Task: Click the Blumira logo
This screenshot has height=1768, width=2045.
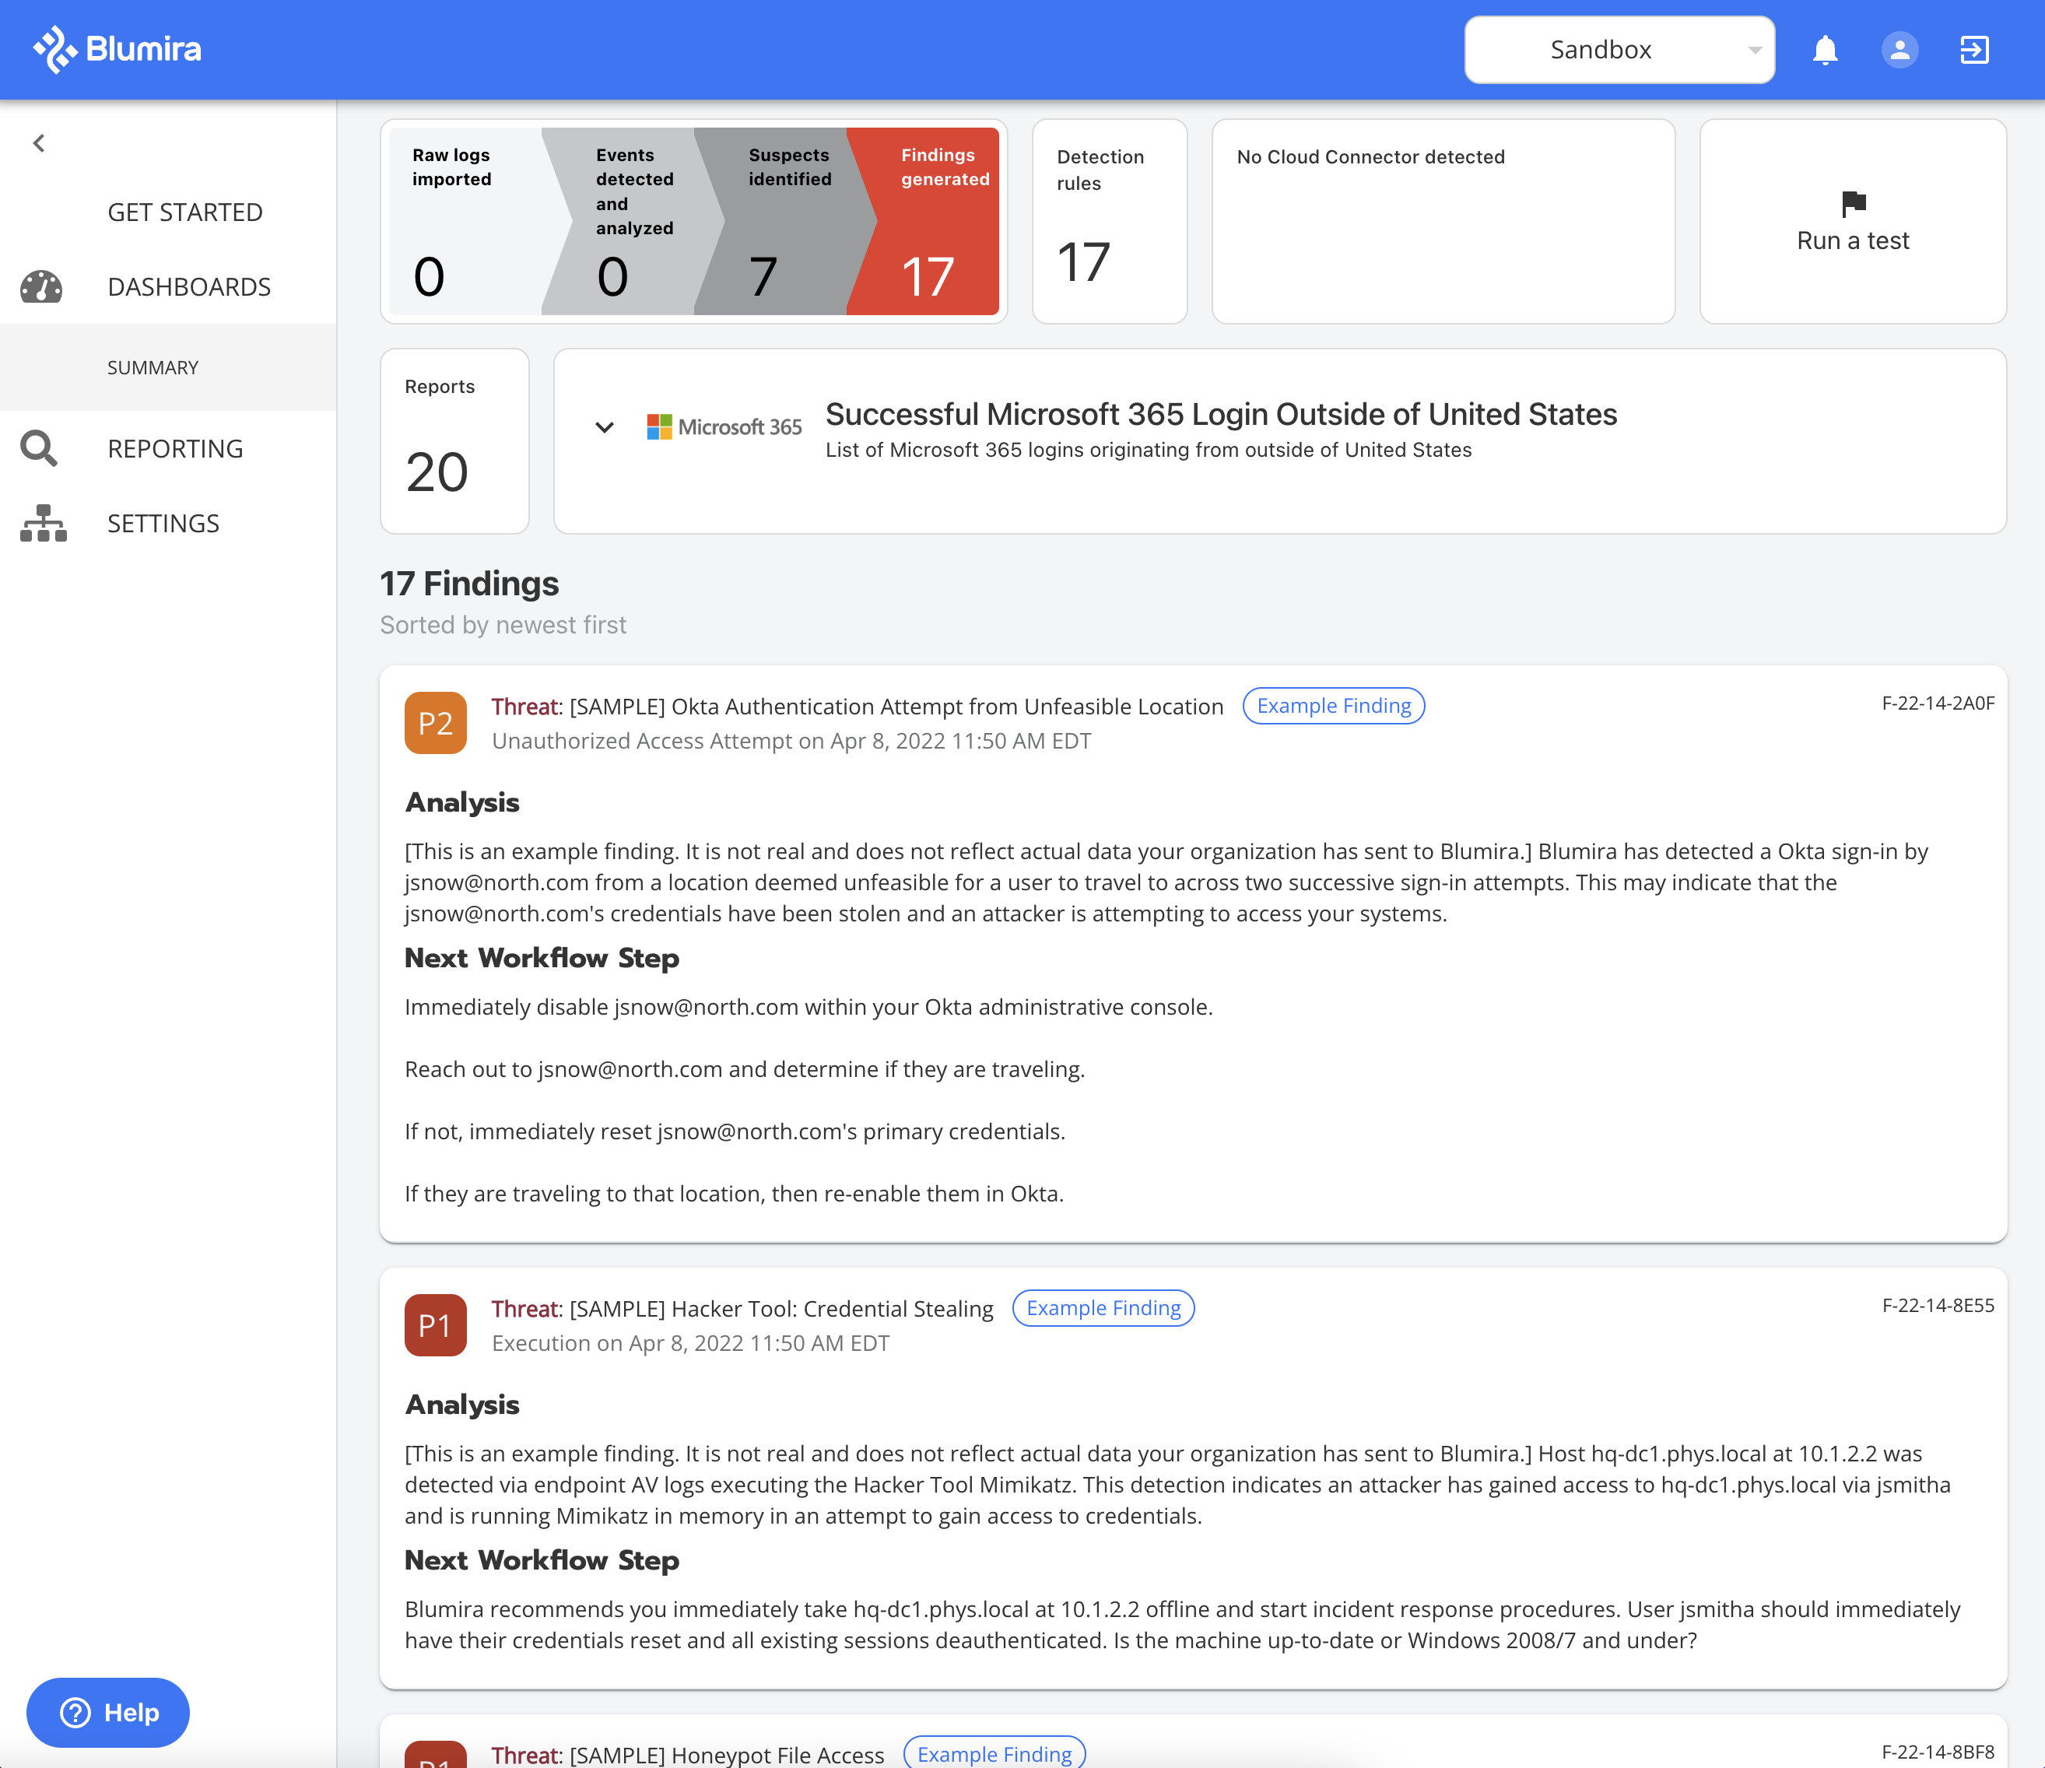Action: click(x=117, y=48)
